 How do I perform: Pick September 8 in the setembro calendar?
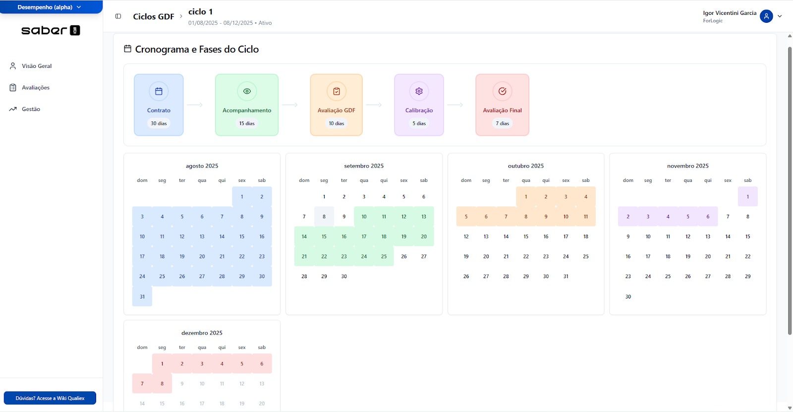tap(324, 217)
